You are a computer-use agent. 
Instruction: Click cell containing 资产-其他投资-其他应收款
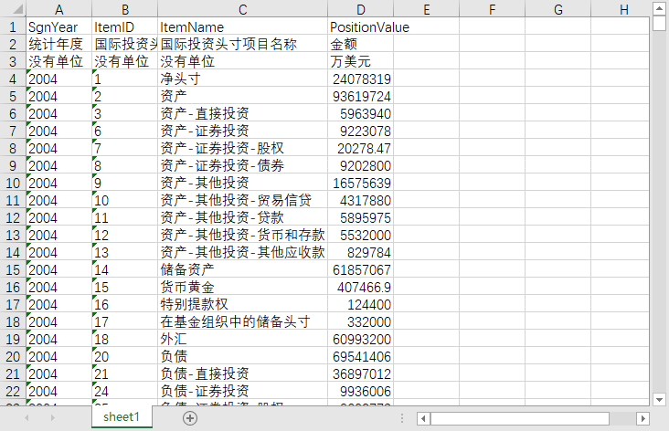[243, 252]
